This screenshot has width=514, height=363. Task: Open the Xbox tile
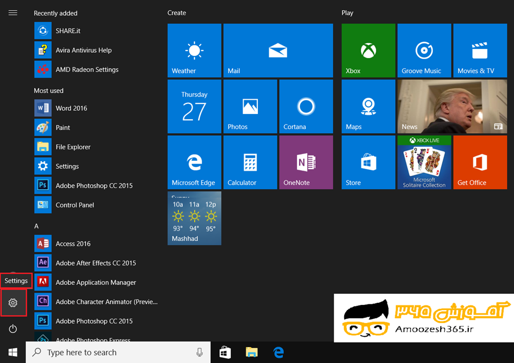(368, 51)
